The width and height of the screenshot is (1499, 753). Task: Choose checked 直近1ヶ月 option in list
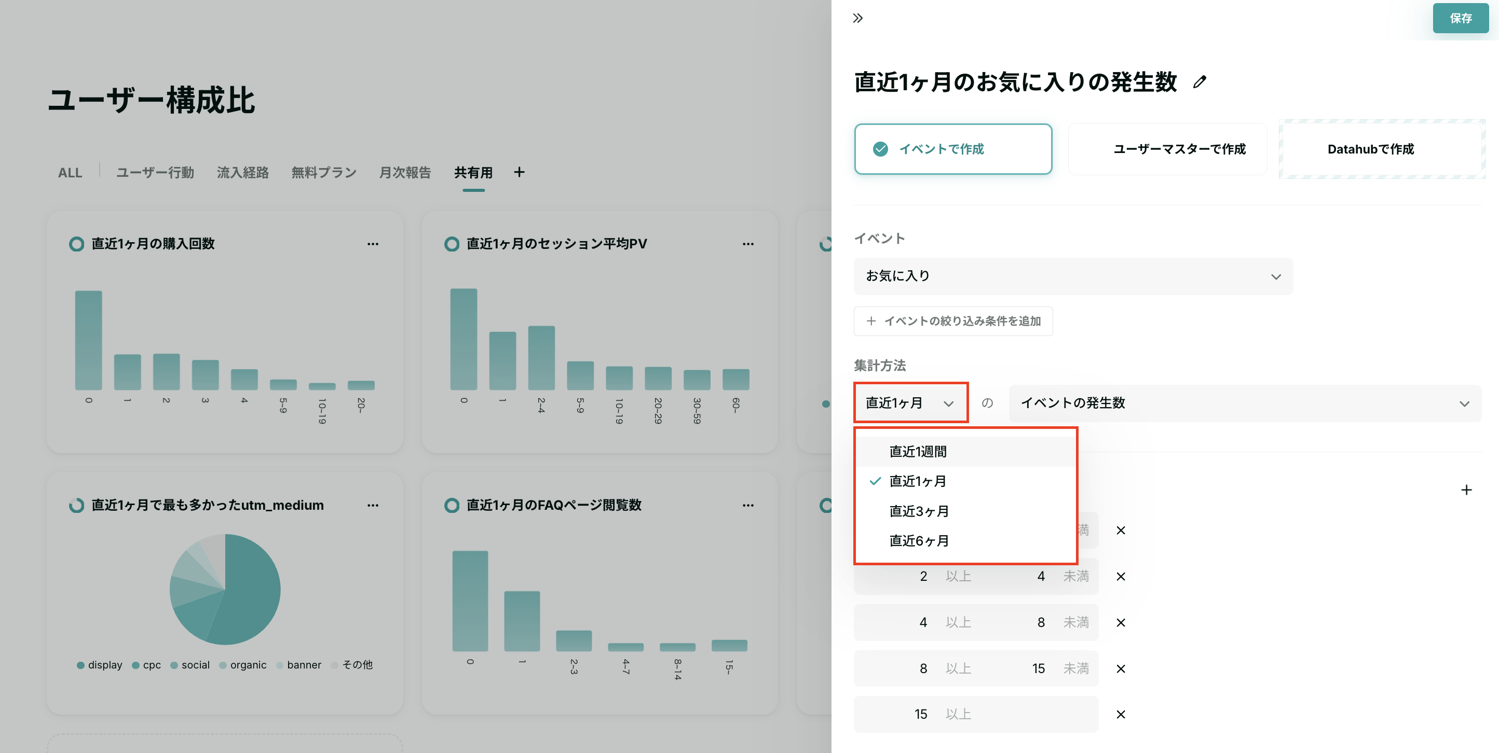(x=965, y=481)
